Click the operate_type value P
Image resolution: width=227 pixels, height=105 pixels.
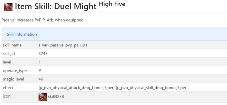click(x=40, y=71)
